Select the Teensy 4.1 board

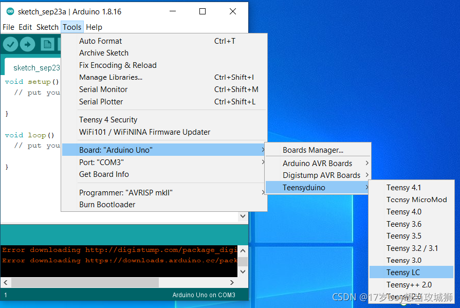(x=411, y=188)
